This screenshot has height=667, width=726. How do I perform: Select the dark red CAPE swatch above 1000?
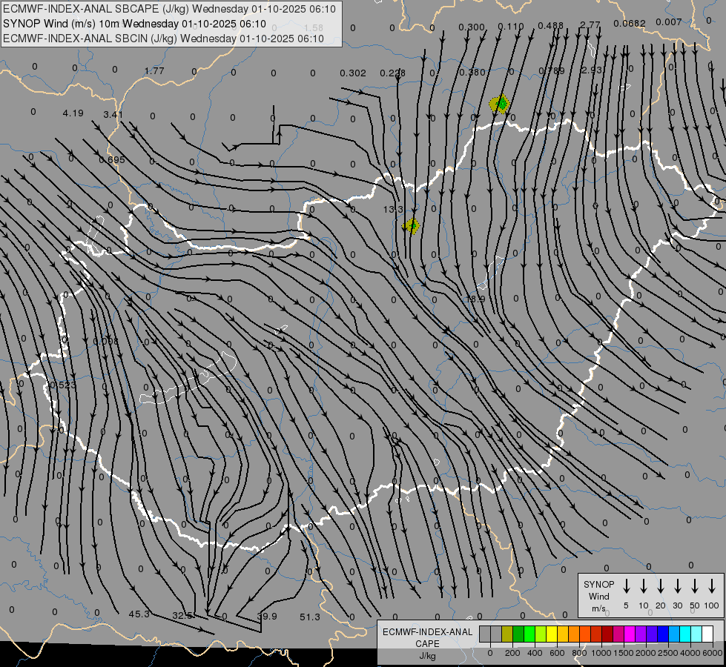pyautogui.click(x=607, y=634)
